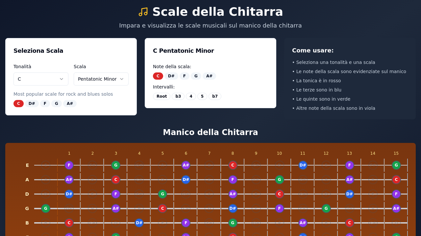421x236 pixels.
Task: Click the fret number 12 label on the fretboard
Action: click(326, 153)
